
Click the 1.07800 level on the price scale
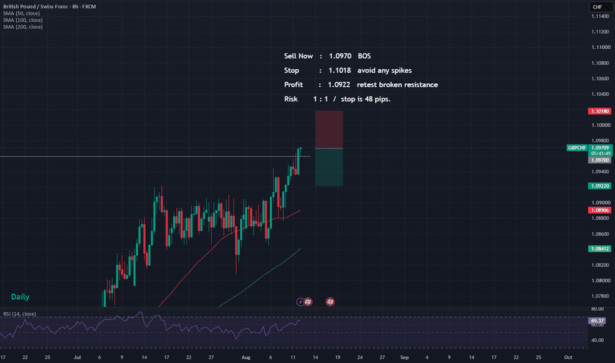601,296
